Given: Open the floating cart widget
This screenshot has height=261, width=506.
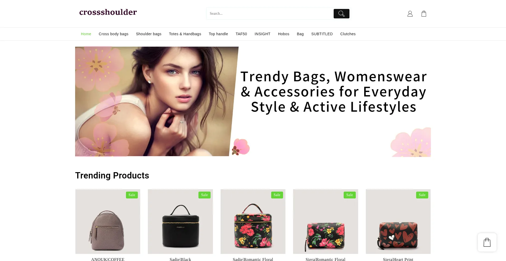Looking at the screenshot, I should tap(487, 242).
